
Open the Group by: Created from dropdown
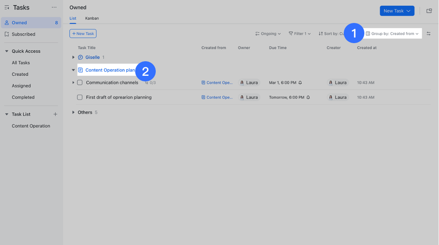pos(392,34)
